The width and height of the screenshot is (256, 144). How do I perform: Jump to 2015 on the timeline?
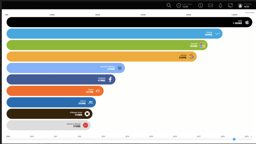click(151, 136)
